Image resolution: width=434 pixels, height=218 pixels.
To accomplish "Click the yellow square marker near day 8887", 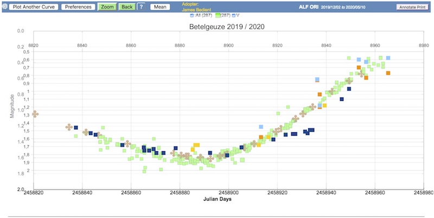I will [197, 145].
